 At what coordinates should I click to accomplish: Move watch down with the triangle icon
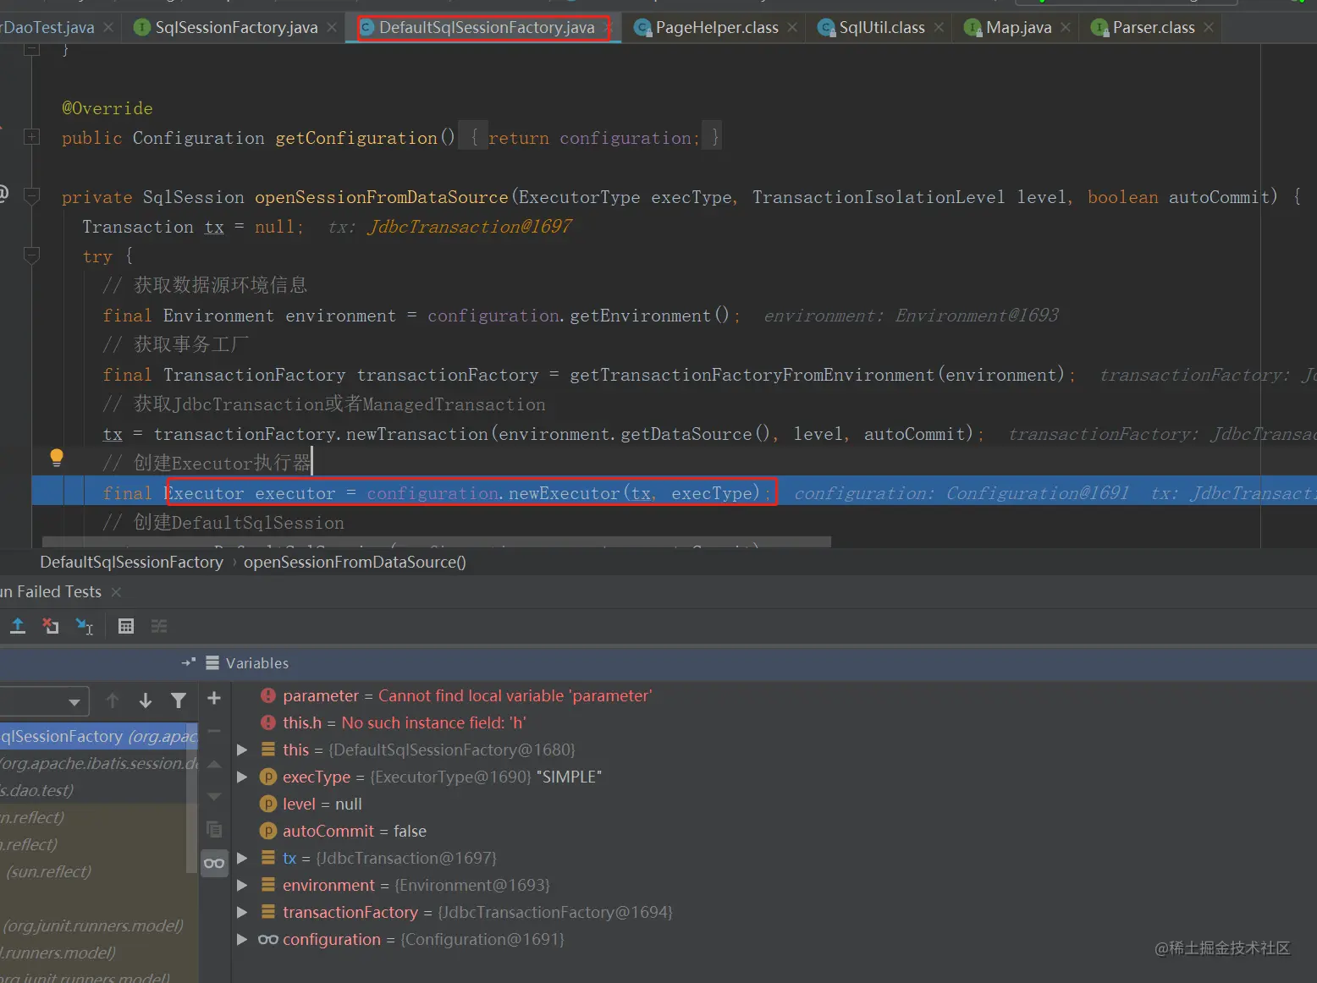(x=214, y=797)
